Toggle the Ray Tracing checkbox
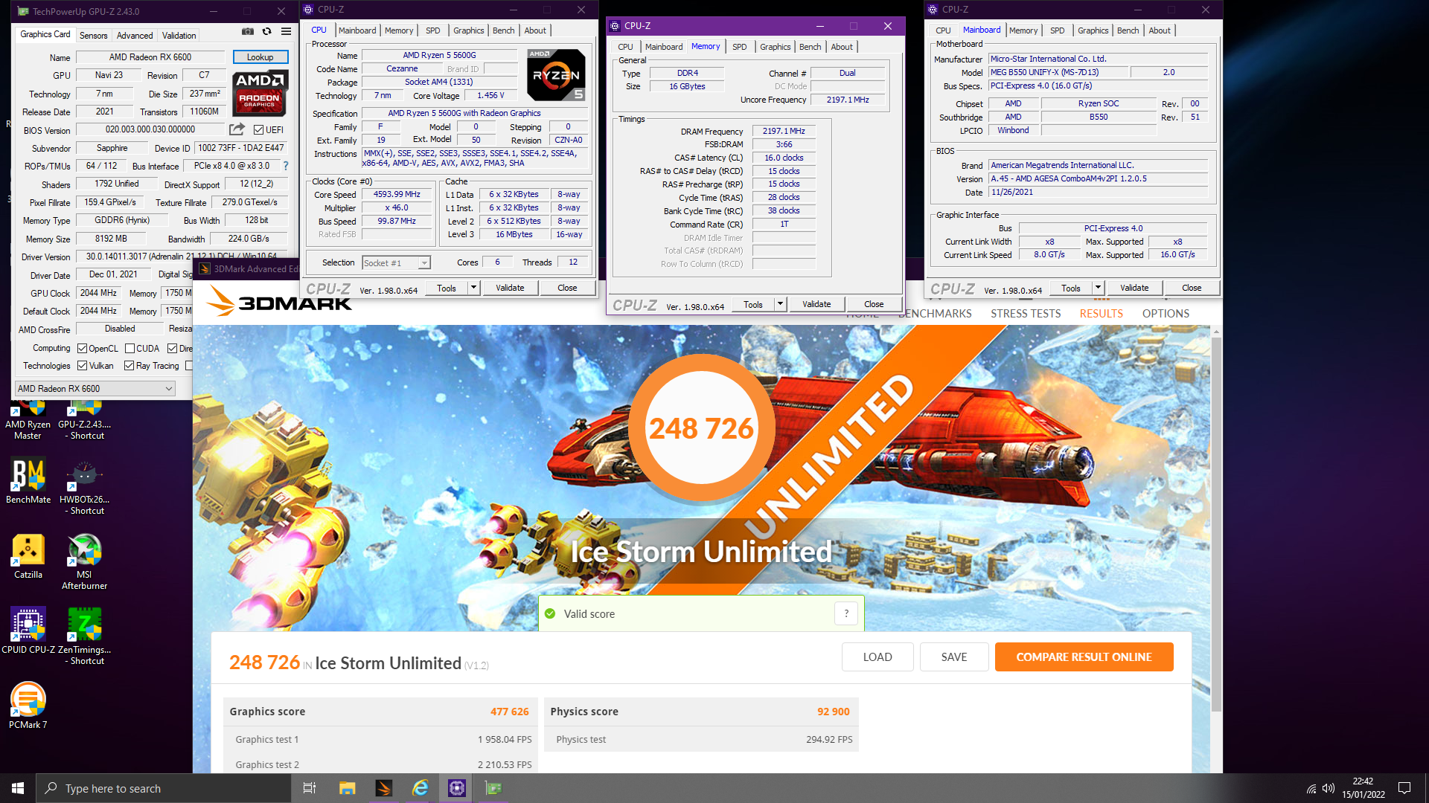Viewport: 1429px width, 803px height. click(129, 366)
